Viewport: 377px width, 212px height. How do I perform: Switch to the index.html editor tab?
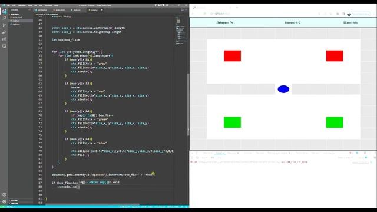[60, 10]
